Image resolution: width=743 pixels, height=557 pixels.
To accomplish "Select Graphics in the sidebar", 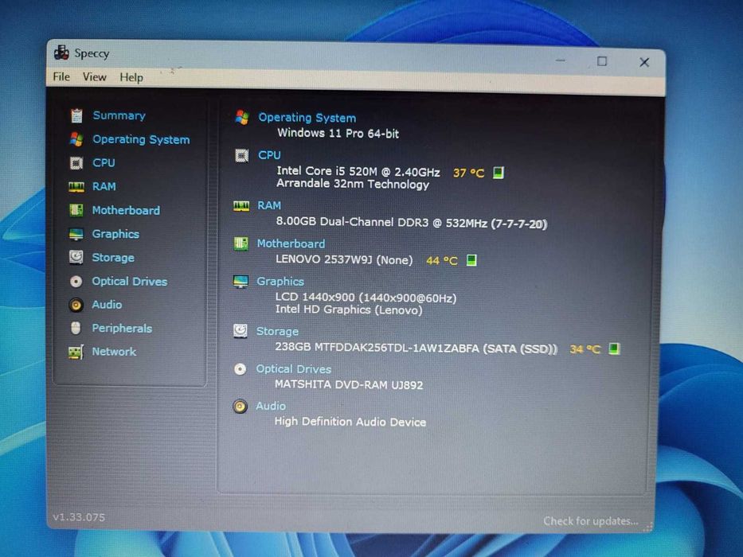I will point(115,234).
